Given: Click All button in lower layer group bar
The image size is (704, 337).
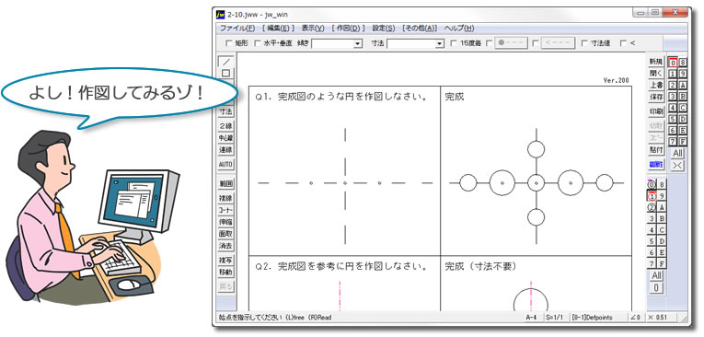Looking at the screenshot, I should pyautogui.click(x=657, y=275).
